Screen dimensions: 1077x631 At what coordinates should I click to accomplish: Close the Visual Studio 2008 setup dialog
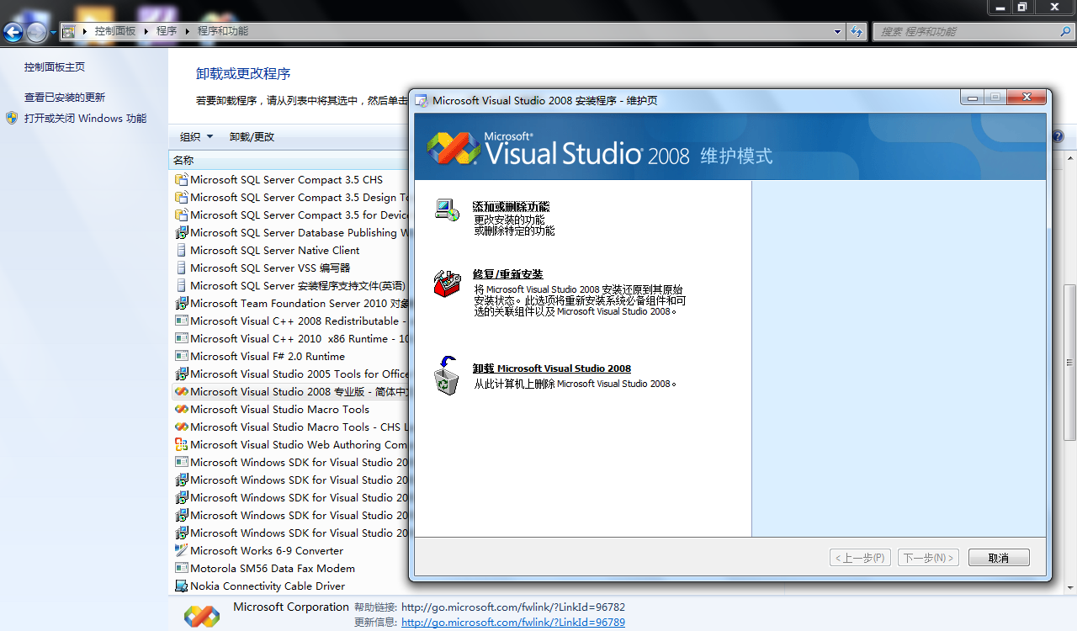pos(1027,97)
